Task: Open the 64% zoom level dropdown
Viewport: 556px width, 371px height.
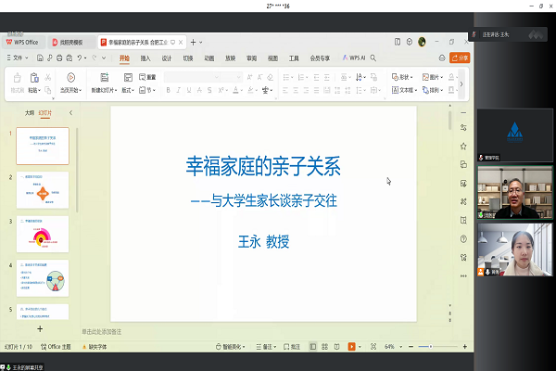Action: (x=392, y=346)
